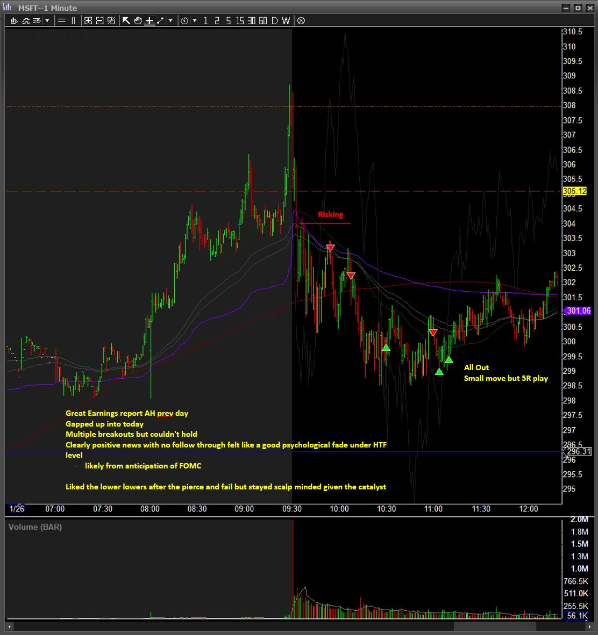Select the vertical line drawing tool
The image size is (598, 635).
pos(73,20)
